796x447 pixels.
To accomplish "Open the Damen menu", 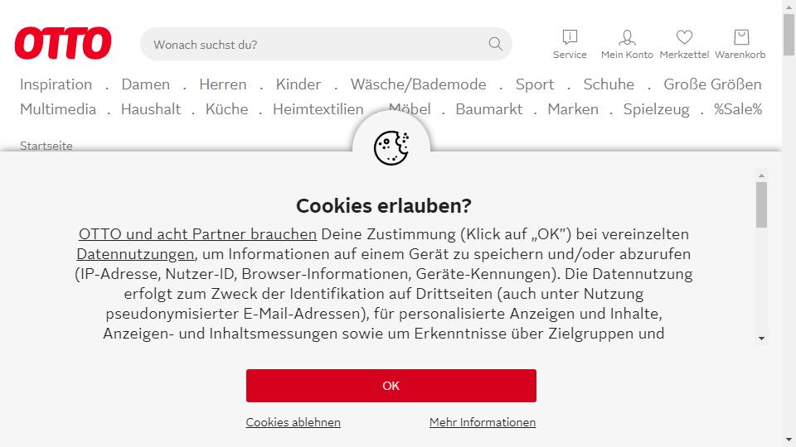I will pos(146,84).
